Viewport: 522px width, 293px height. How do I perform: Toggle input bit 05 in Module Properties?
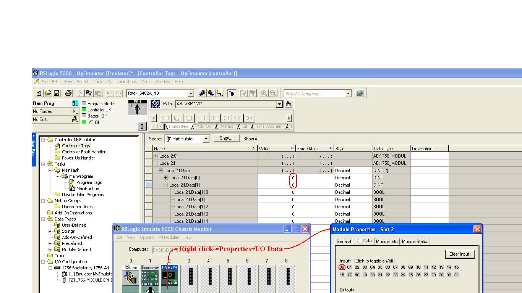click(380, 267)
